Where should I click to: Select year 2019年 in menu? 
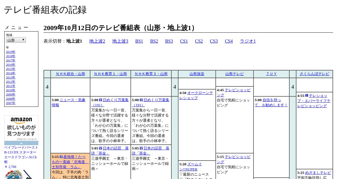click(x=11, y=52)
